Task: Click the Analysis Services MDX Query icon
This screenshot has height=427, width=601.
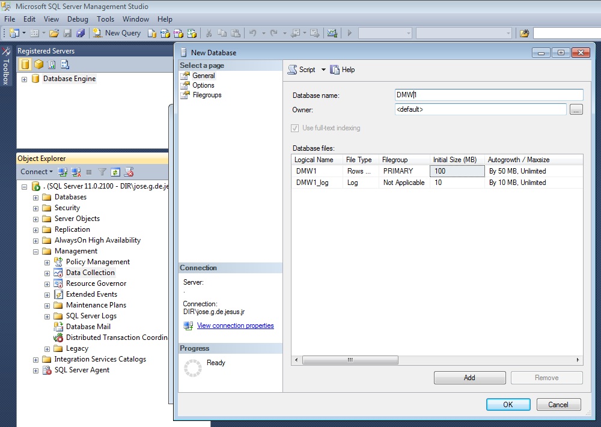Action: tap(165, 33)
